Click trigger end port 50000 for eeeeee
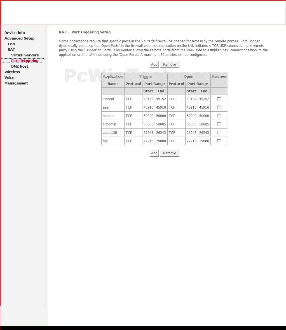 pos(161,116)
